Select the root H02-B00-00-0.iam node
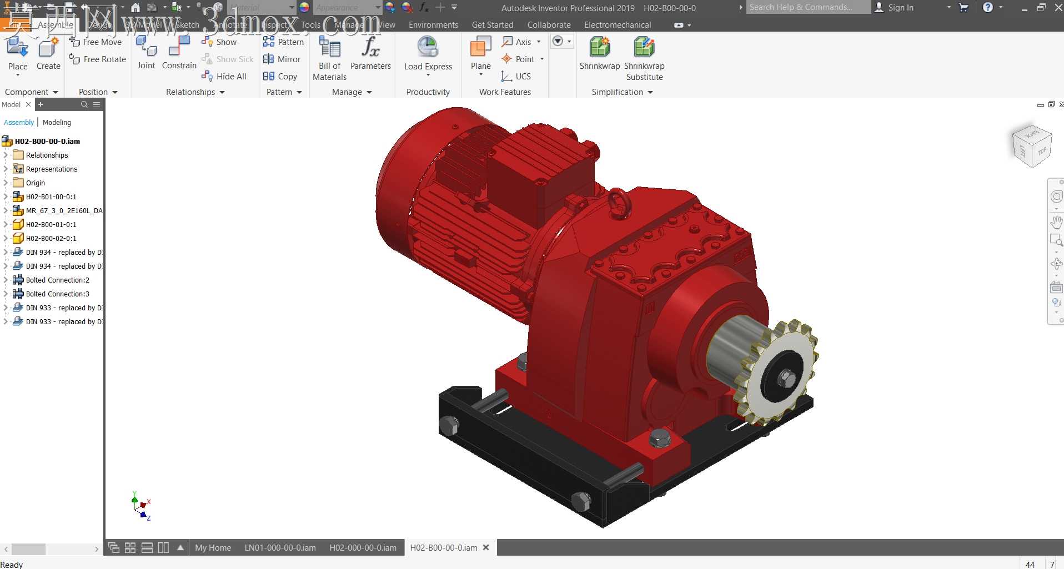1064x569 pixels. click(x=47, y=141)
